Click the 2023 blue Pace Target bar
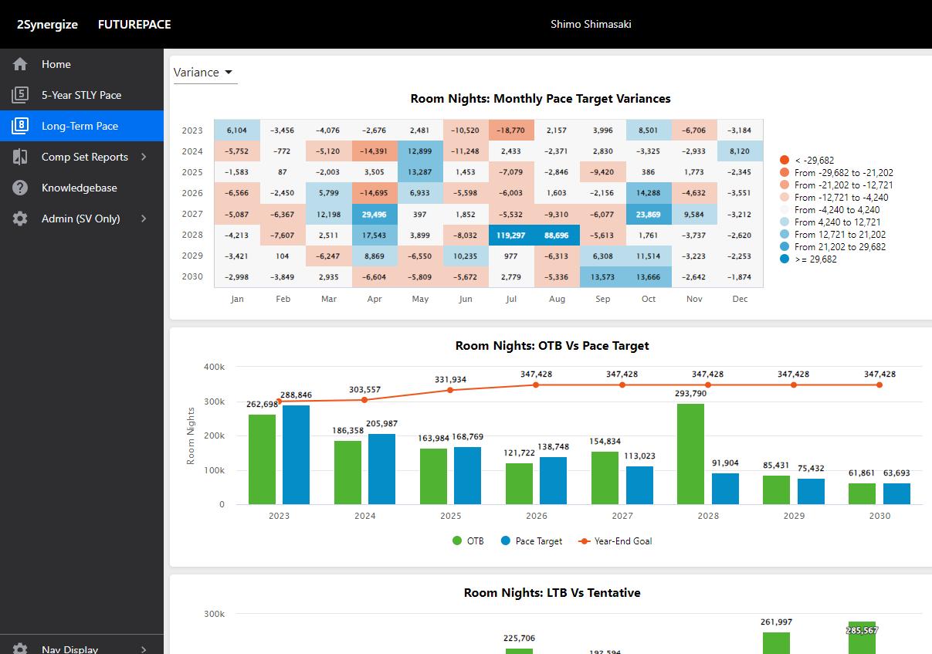 coord(296,455)
